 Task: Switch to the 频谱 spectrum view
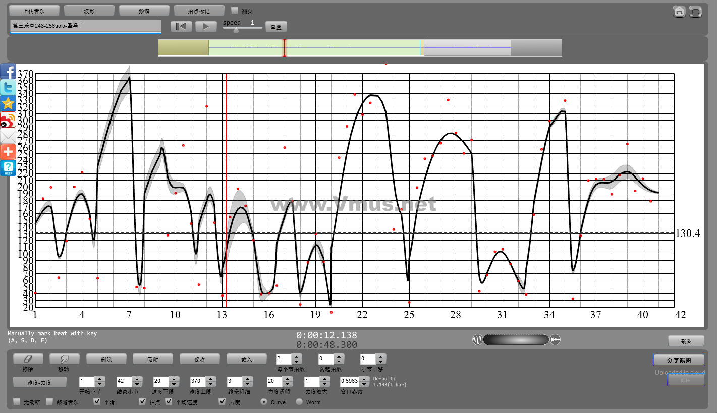(144, 11)
